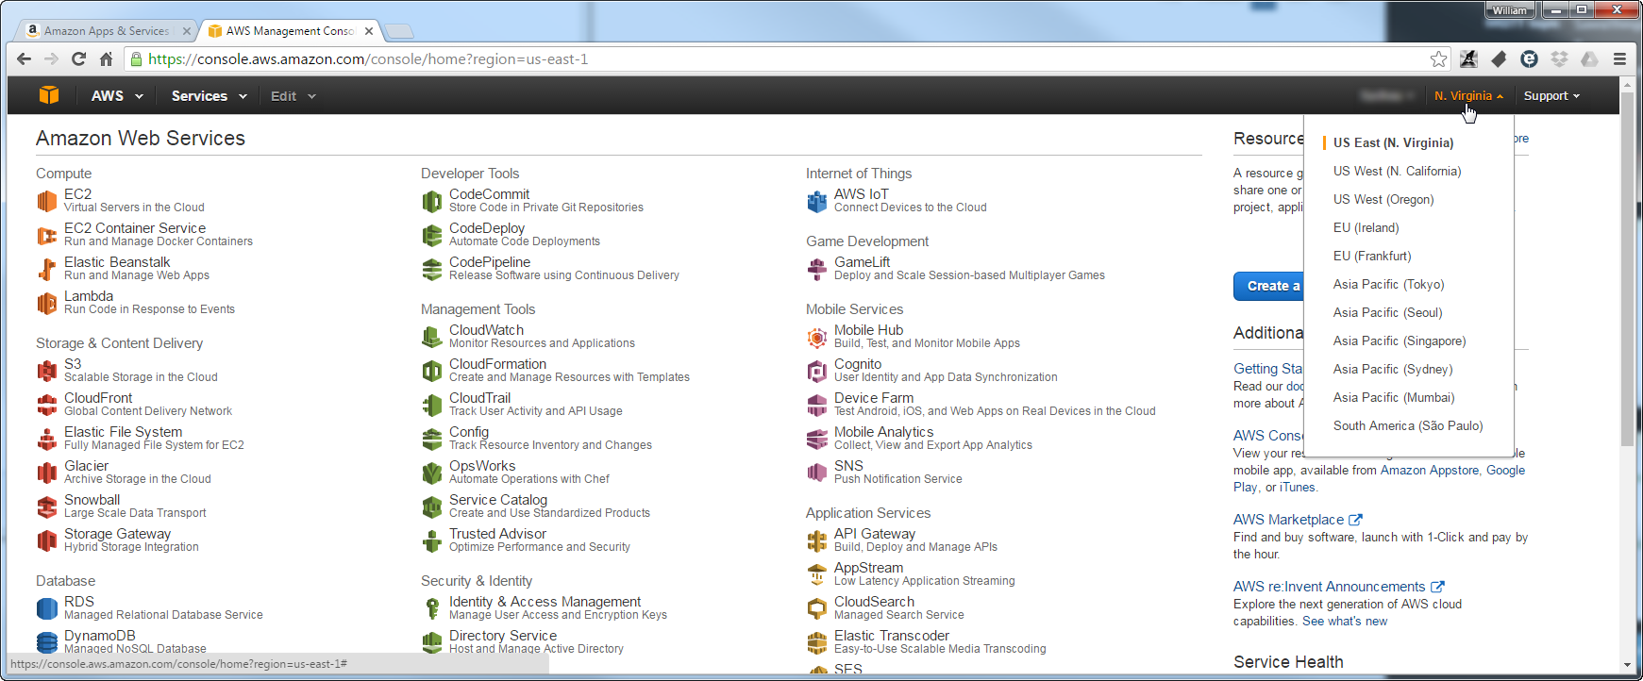This screenshot has width=1643, height=681.
Task: Open the Mobile Hub icon
Action: (x=816, y=337)
